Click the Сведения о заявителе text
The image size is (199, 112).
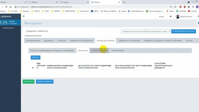[37, 31]
